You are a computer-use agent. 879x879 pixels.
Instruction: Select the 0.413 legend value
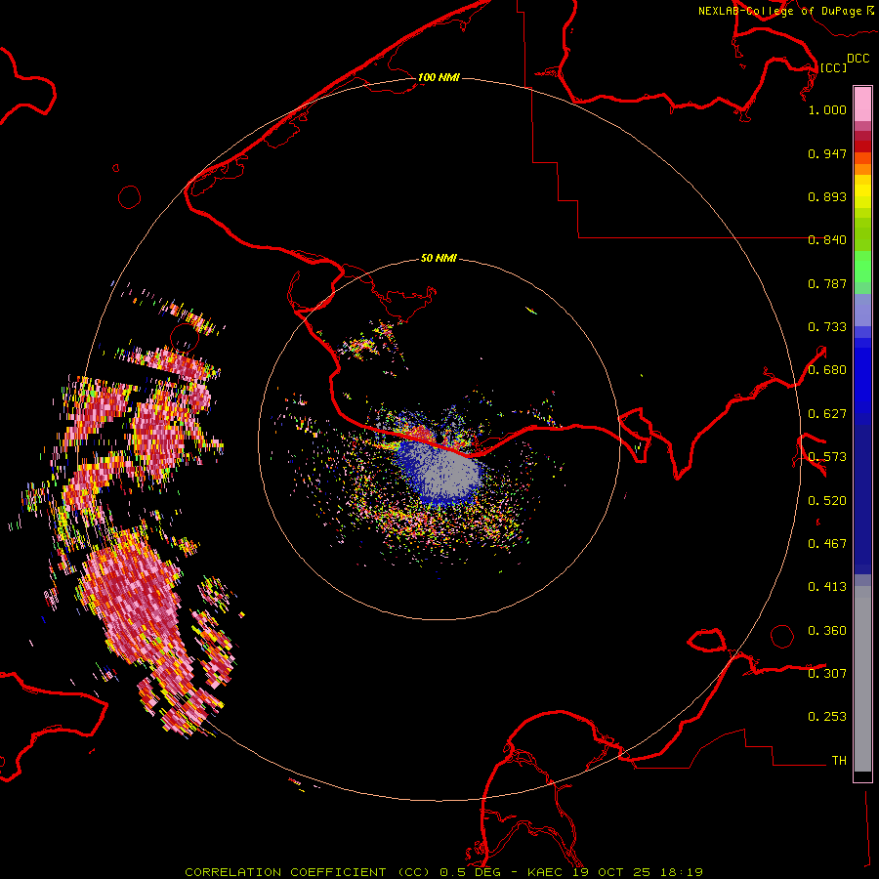point(827,587)
